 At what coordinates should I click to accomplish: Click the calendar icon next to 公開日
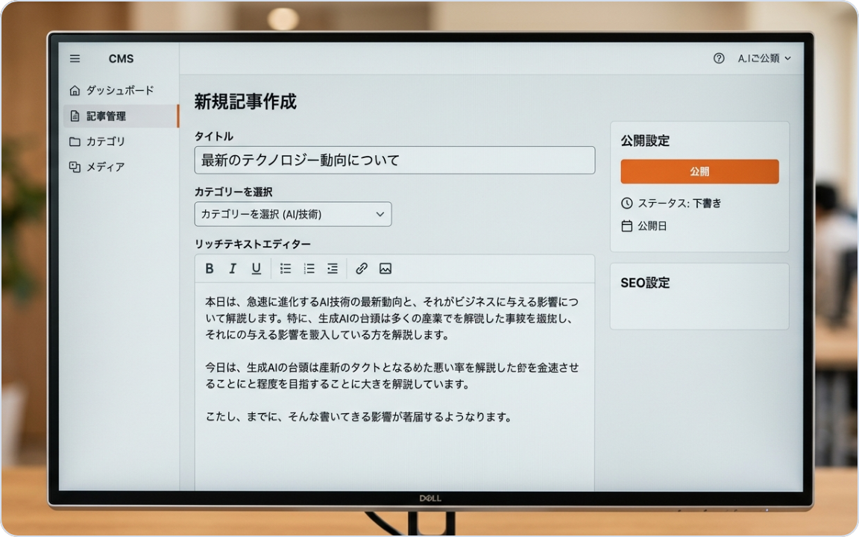pos(627,226)
